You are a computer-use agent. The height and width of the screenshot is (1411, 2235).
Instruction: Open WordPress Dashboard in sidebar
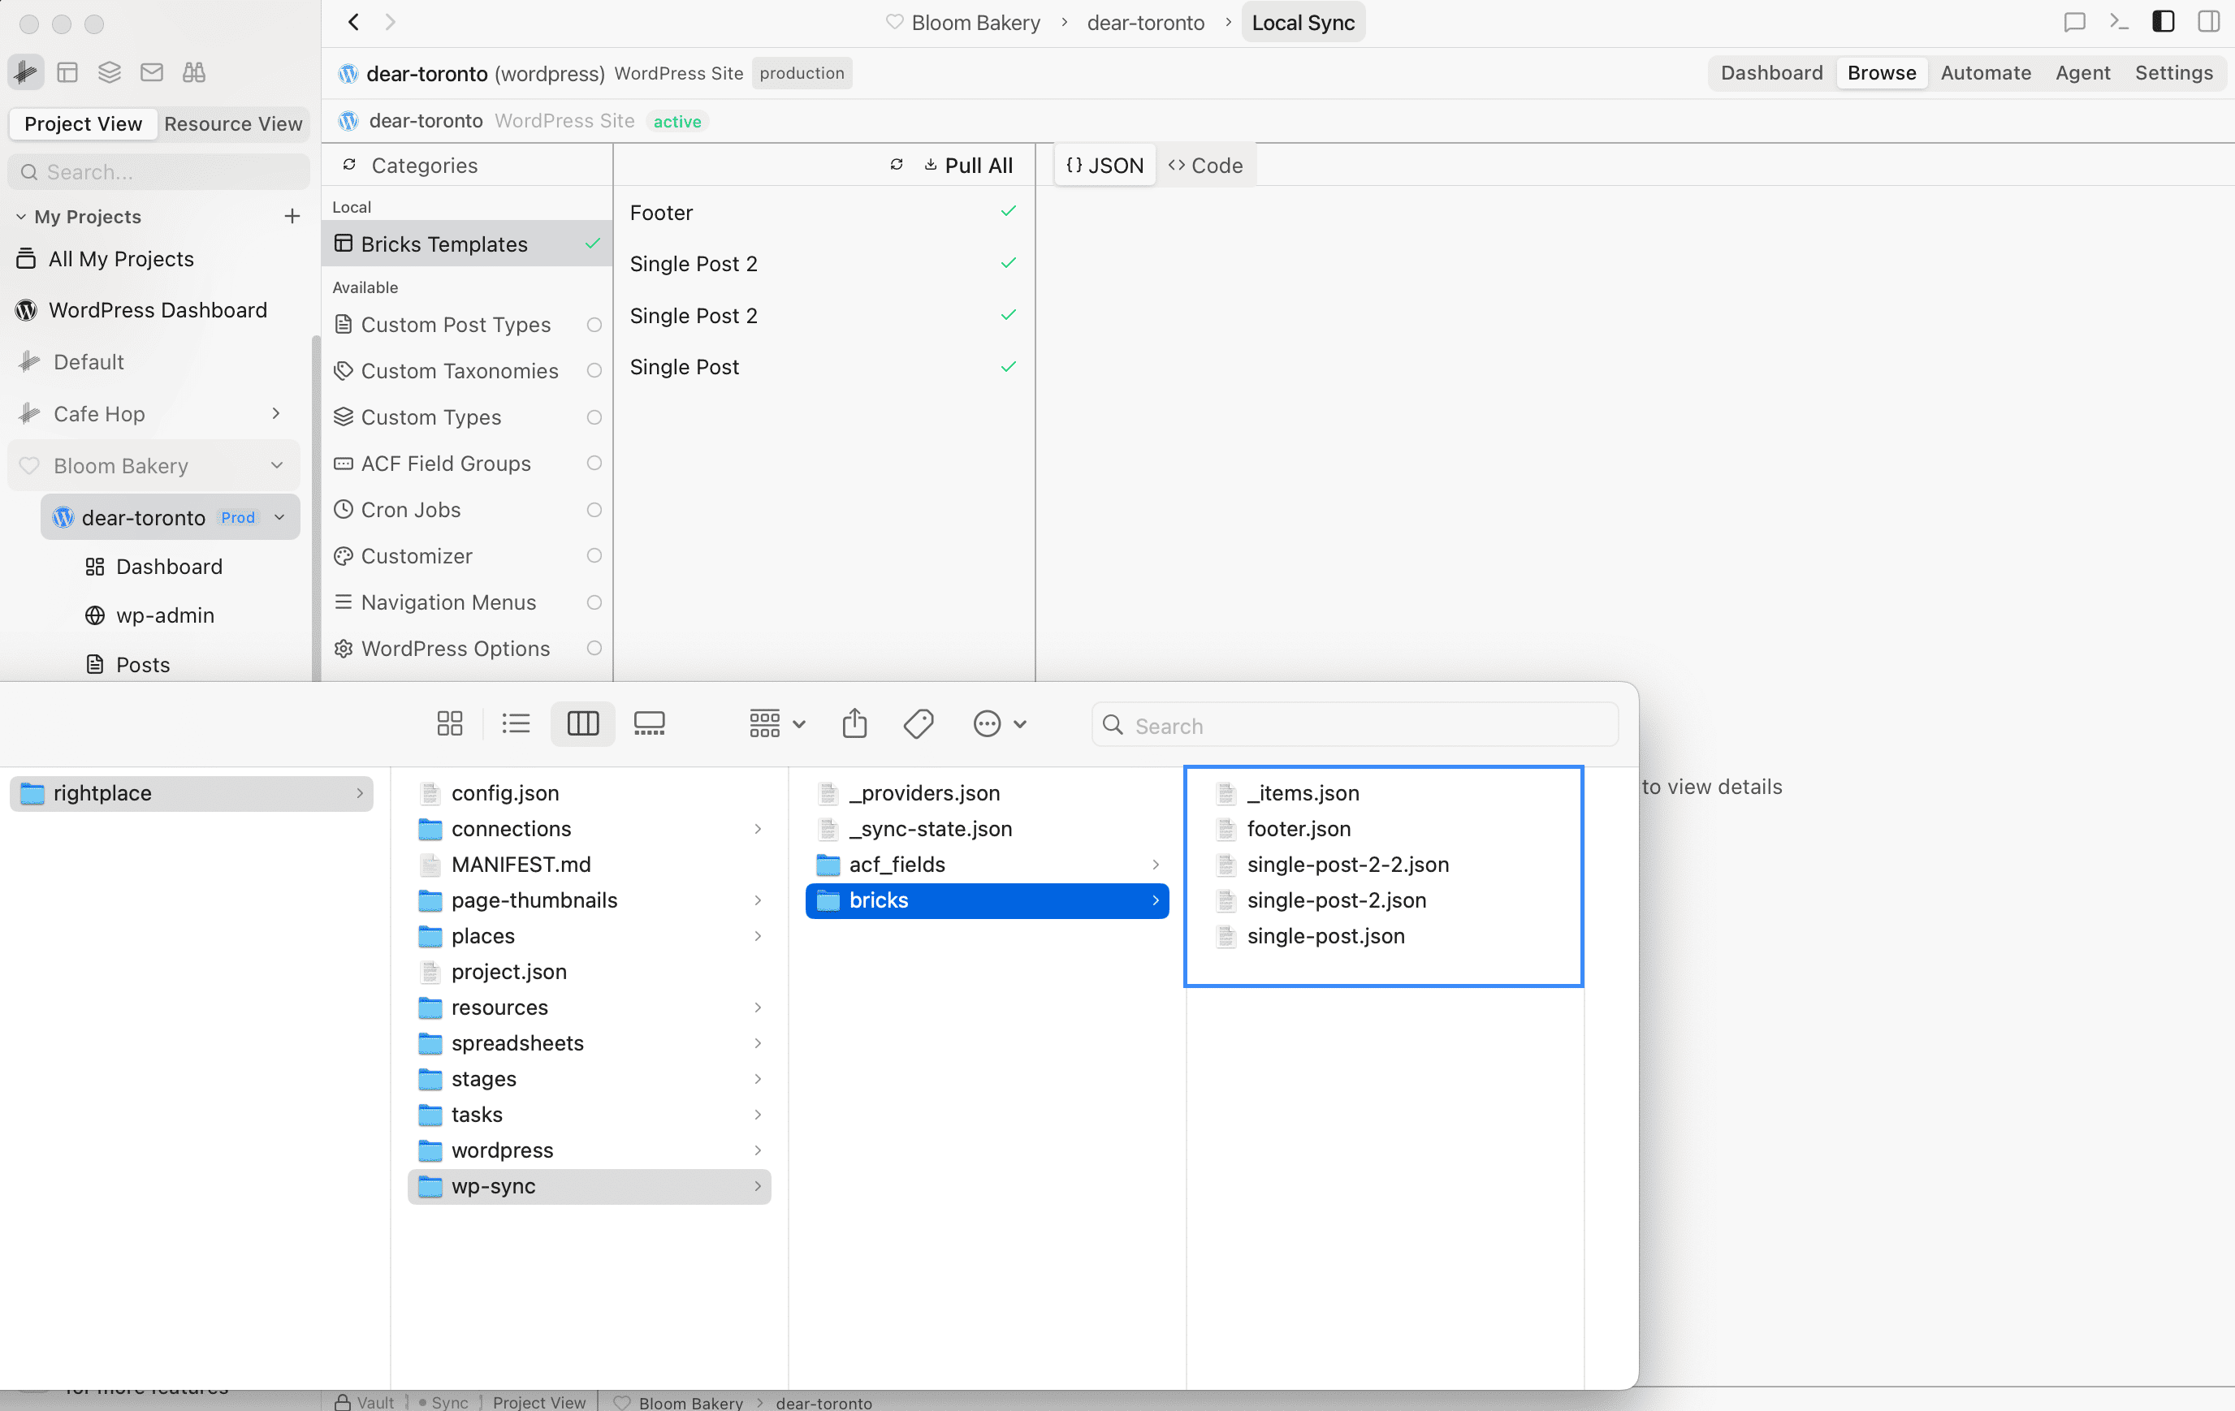[158, 310]
